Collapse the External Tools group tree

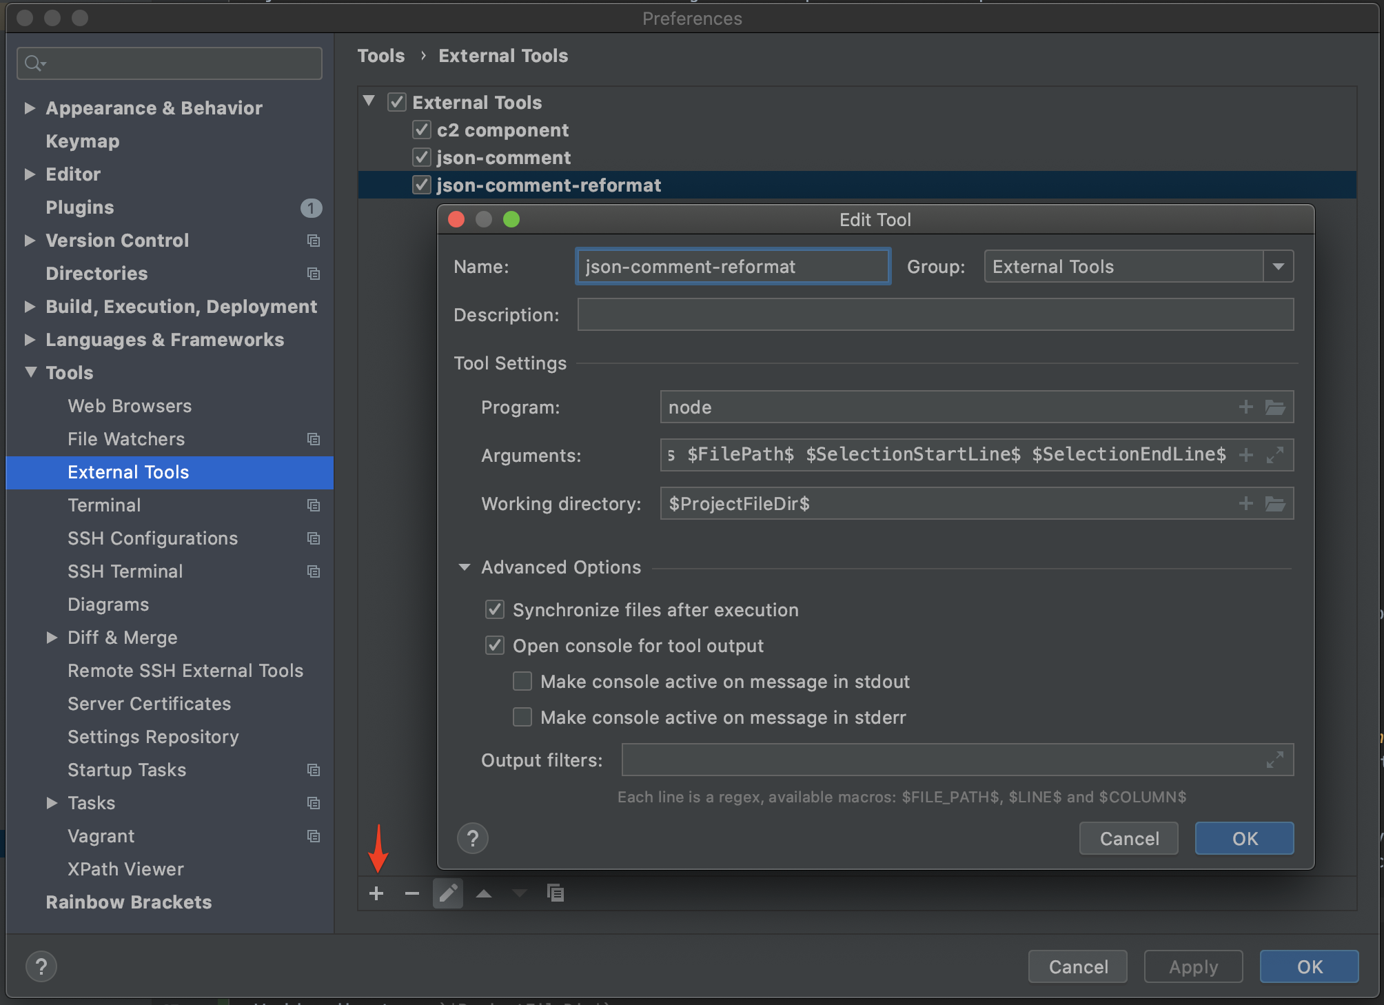(x=369, y=101)
